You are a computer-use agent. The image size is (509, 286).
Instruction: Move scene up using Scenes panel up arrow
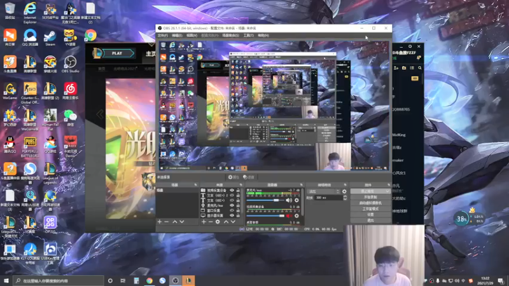pyautogui.click(x=174, y=222)
